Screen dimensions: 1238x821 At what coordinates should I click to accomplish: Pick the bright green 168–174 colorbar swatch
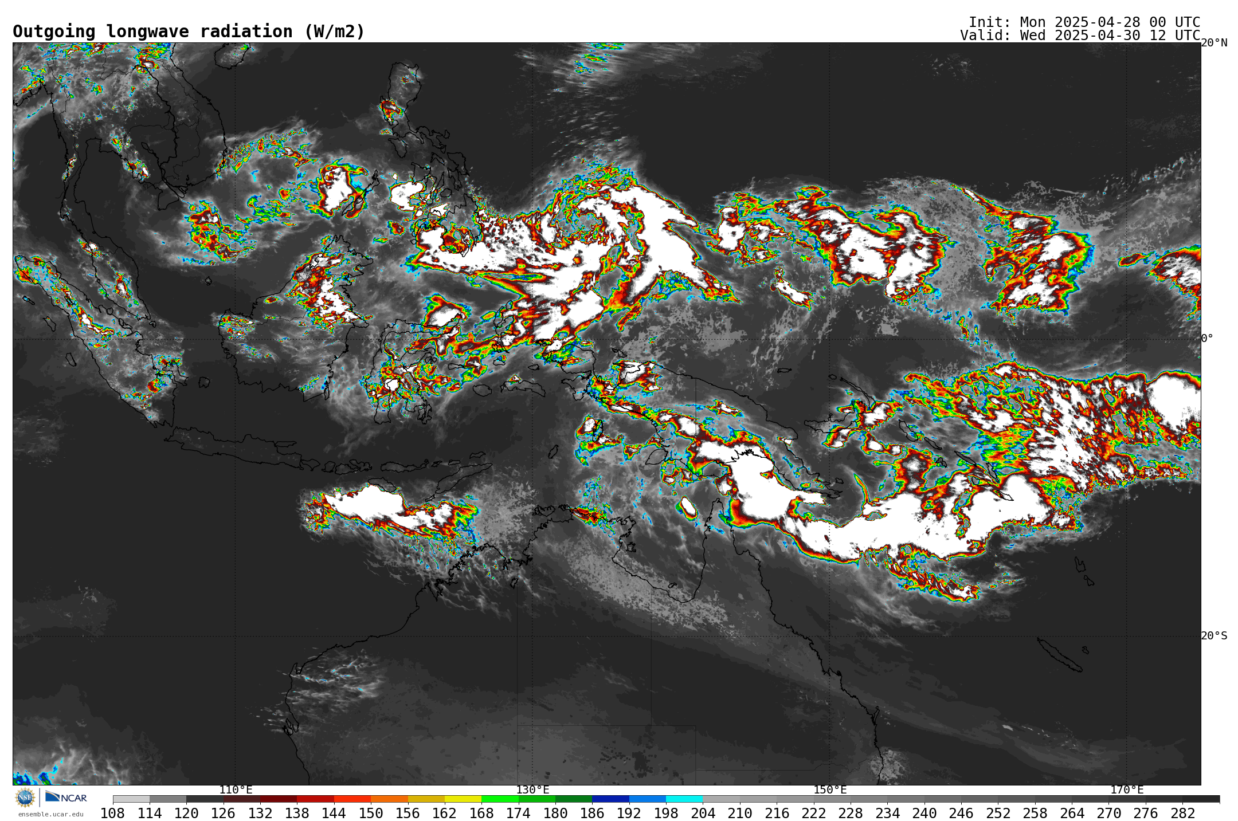[x=500, y=799]
